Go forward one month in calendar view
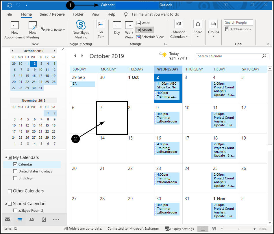Screen dimensions: 274x234 click(82, 56)
